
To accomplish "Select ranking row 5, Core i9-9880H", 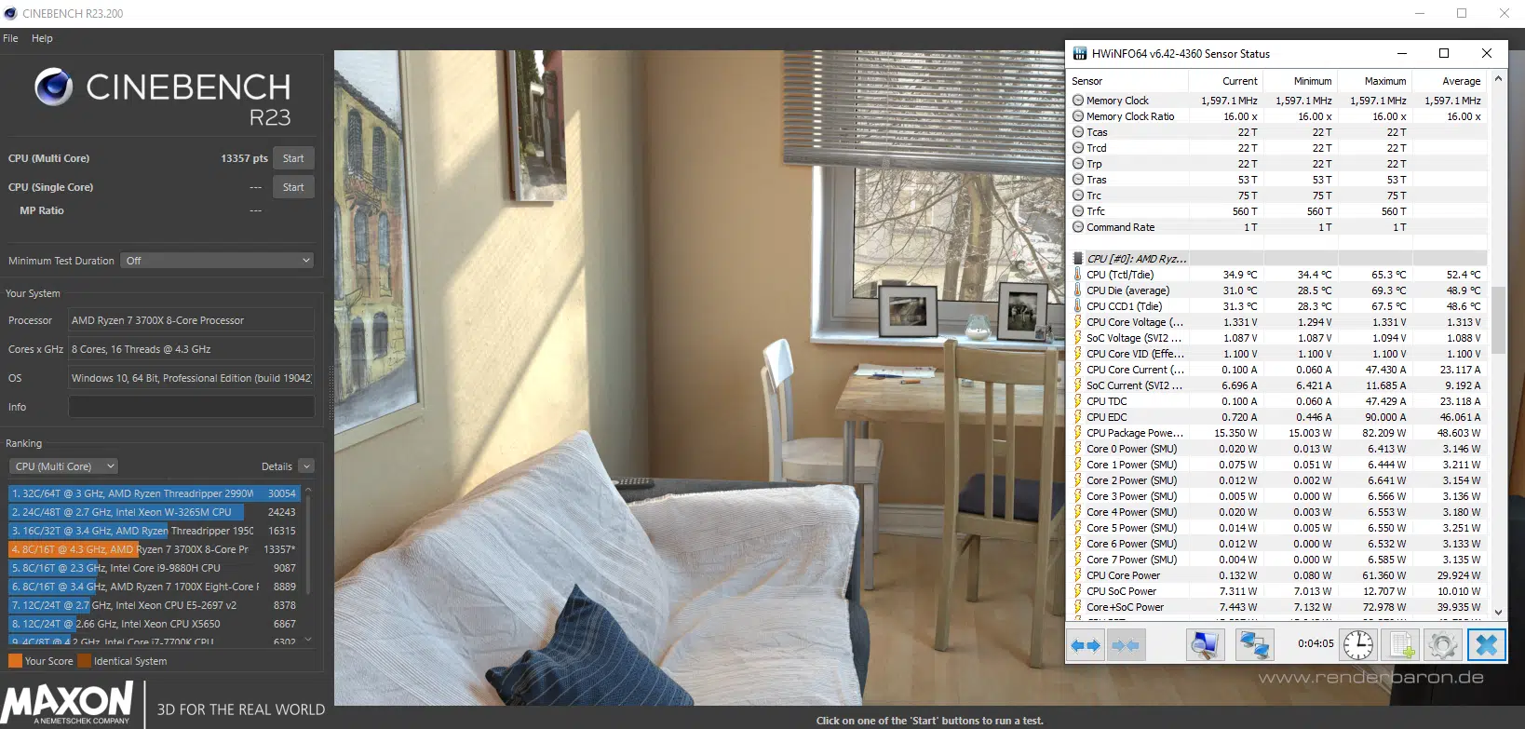I will (154, 568).
